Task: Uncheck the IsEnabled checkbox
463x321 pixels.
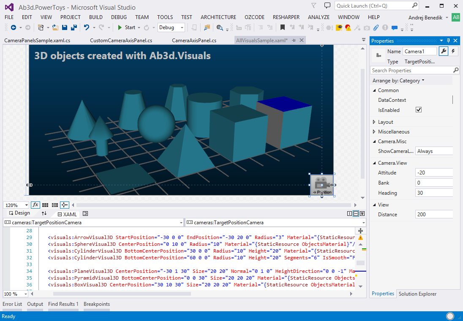Action: [419, 110]
